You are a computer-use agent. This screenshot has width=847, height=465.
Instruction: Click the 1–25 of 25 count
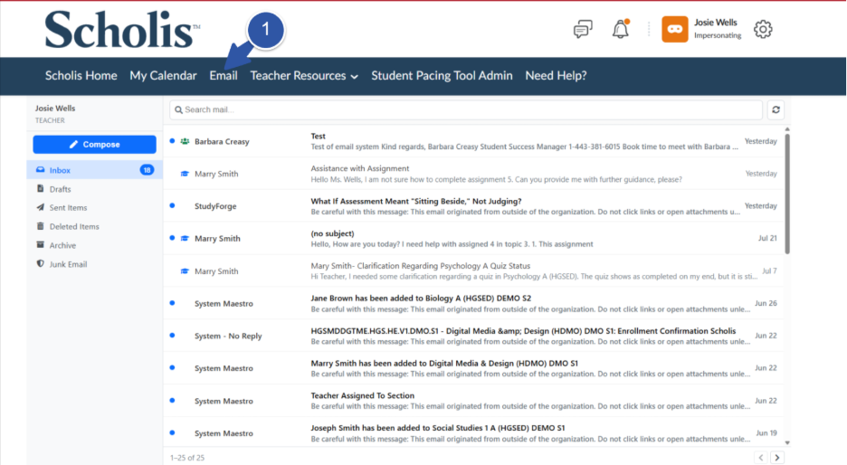[x=187, y=458]
